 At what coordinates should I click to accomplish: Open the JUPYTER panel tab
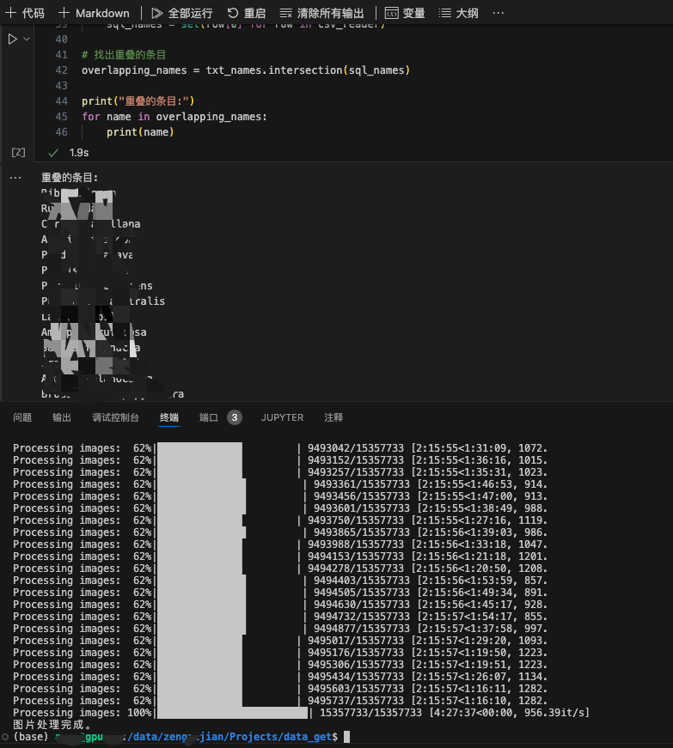point(282,417)
